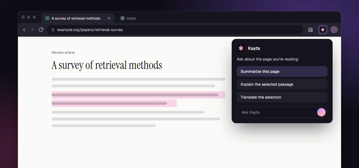Click the 'Kayts' title in the popup
Image resolution: width=359 pixels, height=168 pixels.
(x=254, y=48)
